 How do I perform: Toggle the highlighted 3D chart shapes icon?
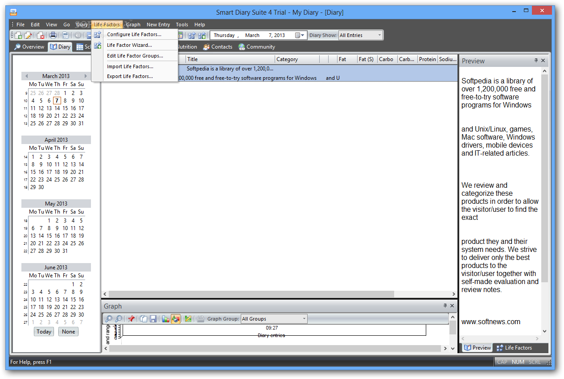click(x=176, y=319)
